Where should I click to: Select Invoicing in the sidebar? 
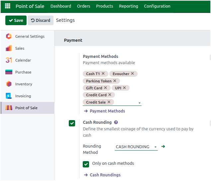pos(28,96)
